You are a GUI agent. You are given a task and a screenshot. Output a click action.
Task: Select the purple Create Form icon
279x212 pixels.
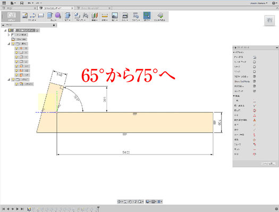(x=58, y=15)
